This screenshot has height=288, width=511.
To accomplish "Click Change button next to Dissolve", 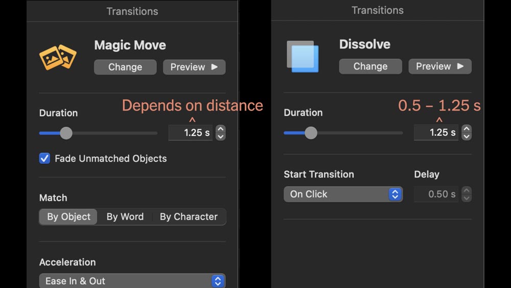I will pyautogui.click(x=370, y=67).
